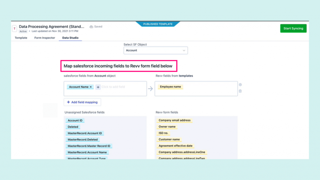Select Customer name form field
Image resolution: width=320 pixels, height=180 pixels.
(x=169, y=139)
